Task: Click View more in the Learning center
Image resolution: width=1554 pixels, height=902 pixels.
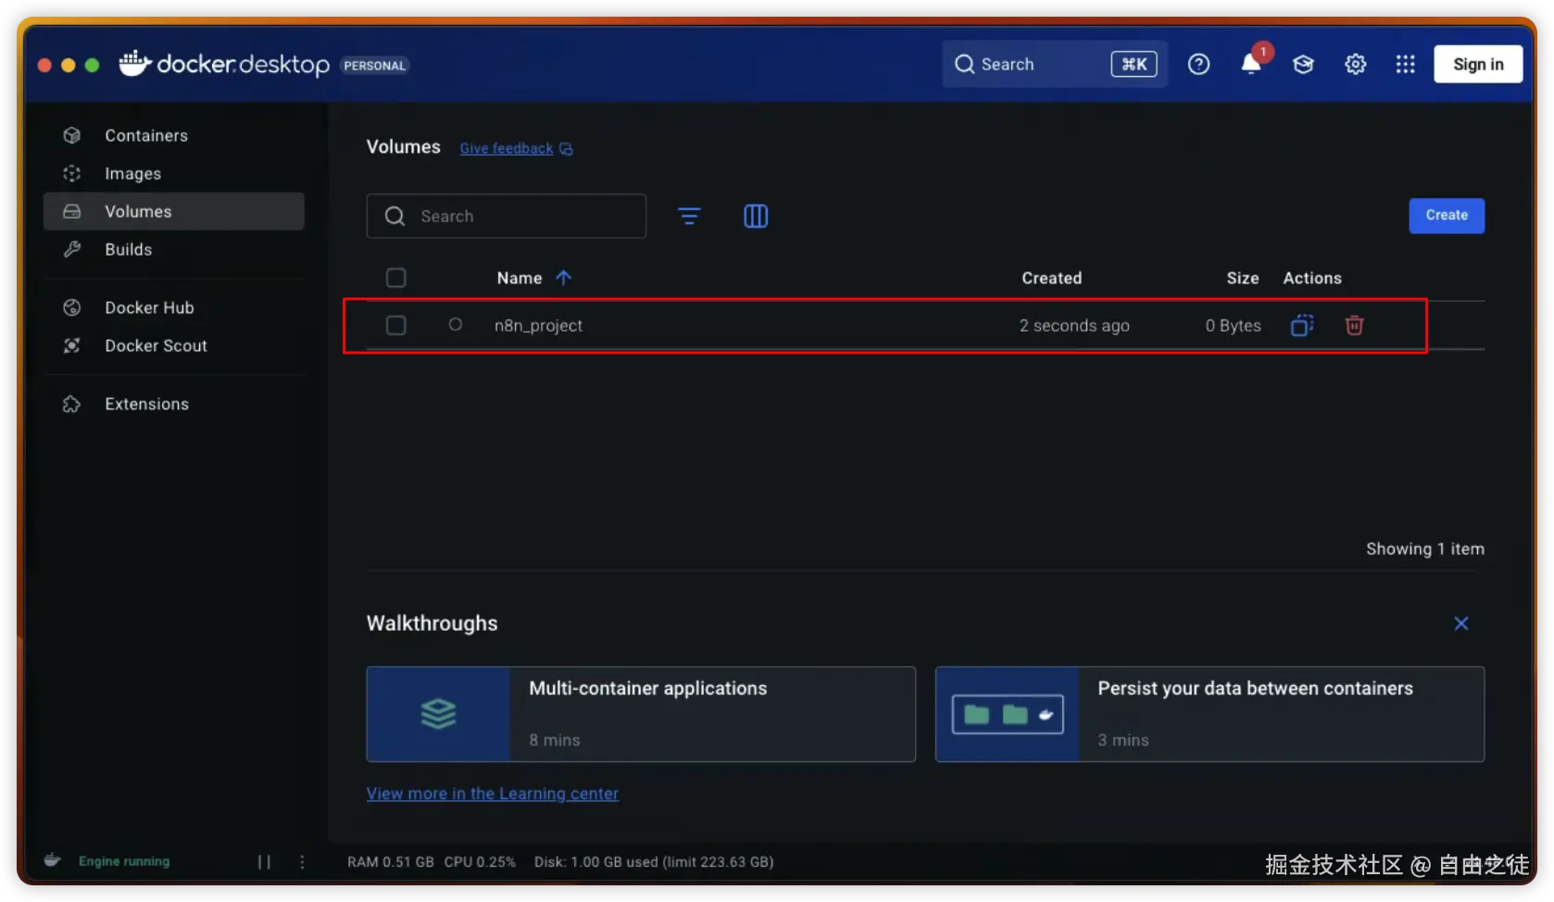Action: pos(493,794)
